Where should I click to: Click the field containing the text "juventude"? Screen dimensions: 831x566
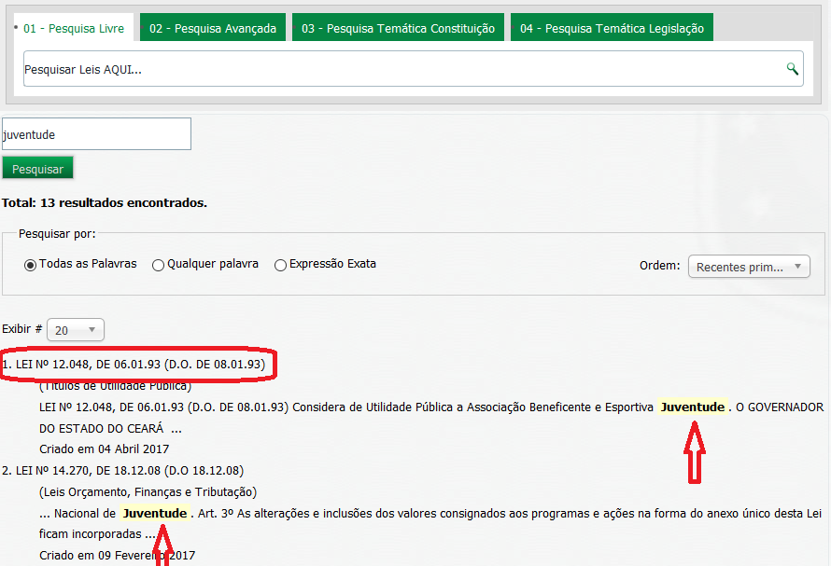[x=96, y=133]
